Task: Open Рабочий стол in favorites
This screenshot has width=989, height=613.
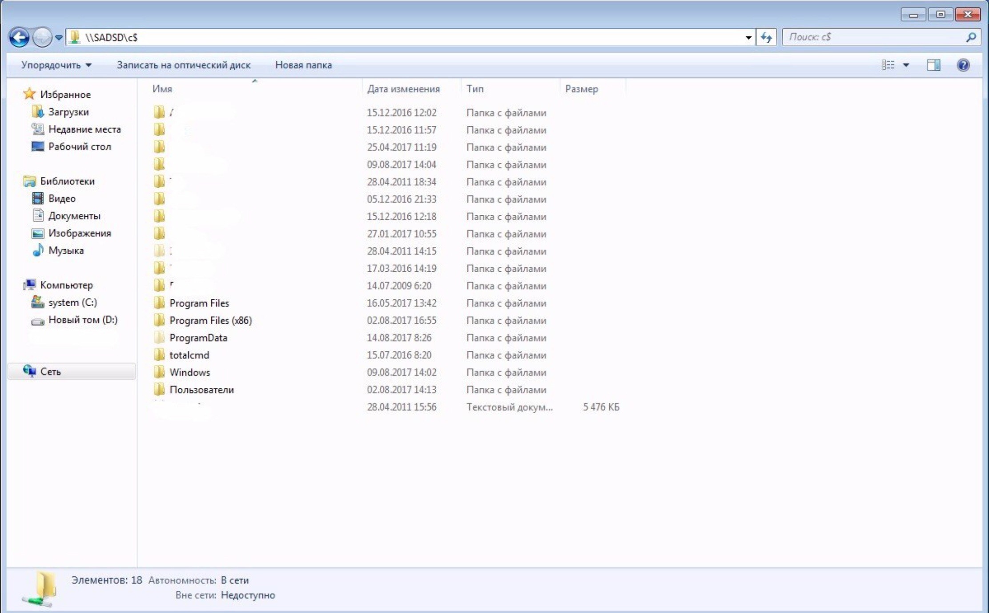Action: click(x=80, y=146)
